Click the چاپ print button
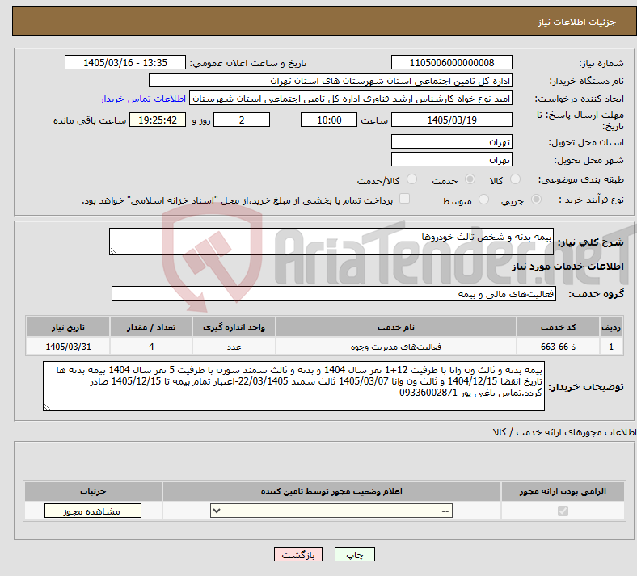This screenshot has width=637, height=576. (355, 554)
